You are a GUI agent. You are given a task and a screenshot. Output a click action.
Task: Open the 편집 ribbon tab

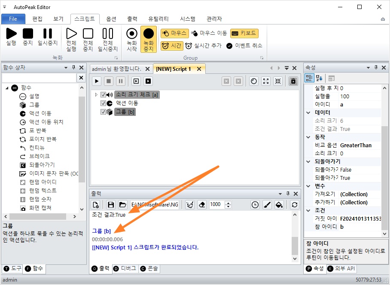coord(37,19)
